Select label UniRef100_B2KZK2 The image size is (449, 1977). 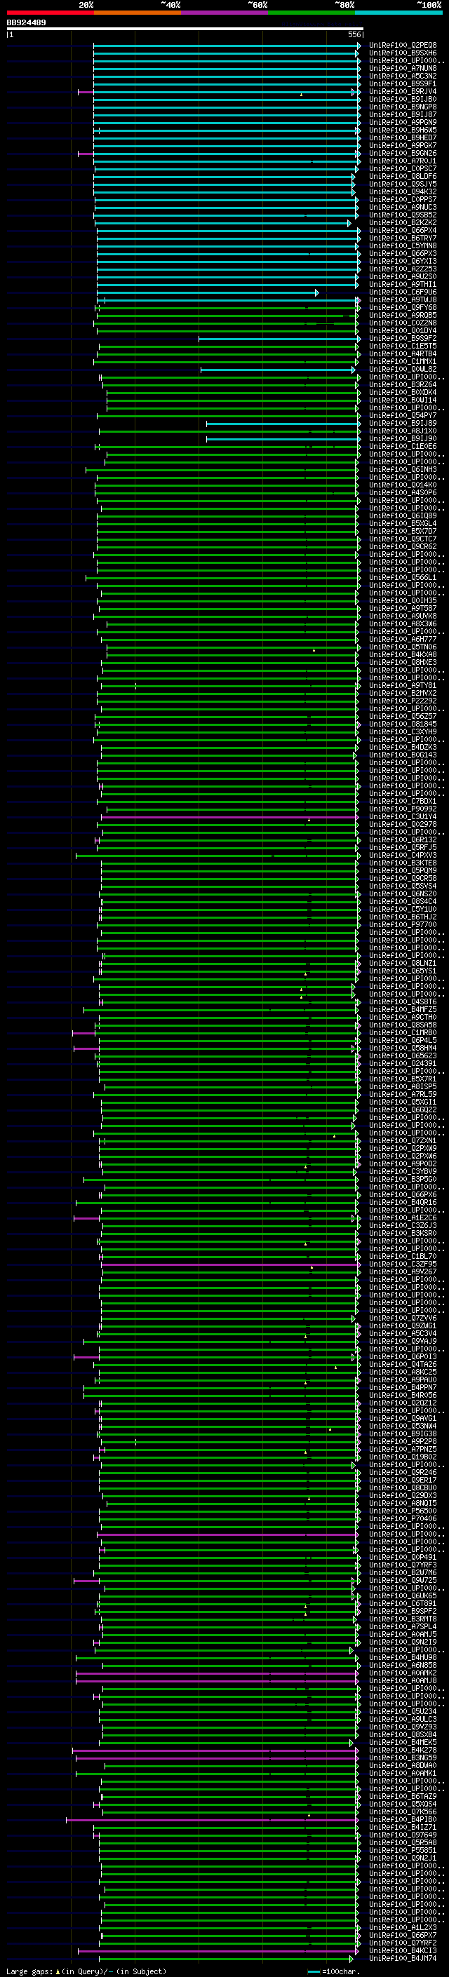coord(403,222)
